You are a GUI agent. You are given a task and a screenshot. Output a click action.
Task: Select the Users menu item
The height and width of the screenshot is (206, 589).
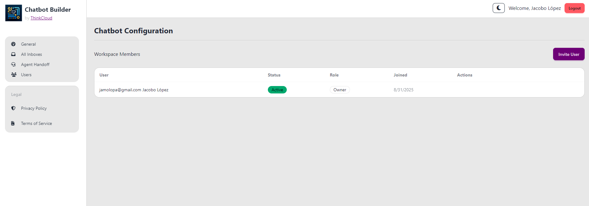point(42,75)
